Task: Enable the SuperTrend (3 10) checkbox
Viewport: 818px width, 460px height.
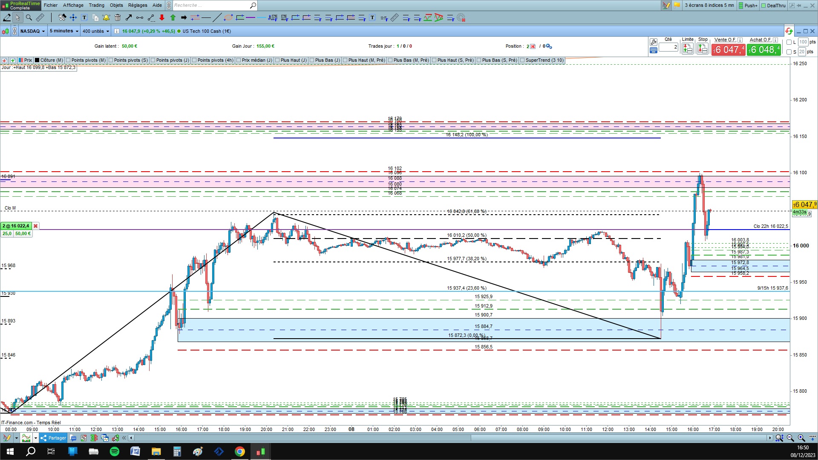Action: pos(522,60)
